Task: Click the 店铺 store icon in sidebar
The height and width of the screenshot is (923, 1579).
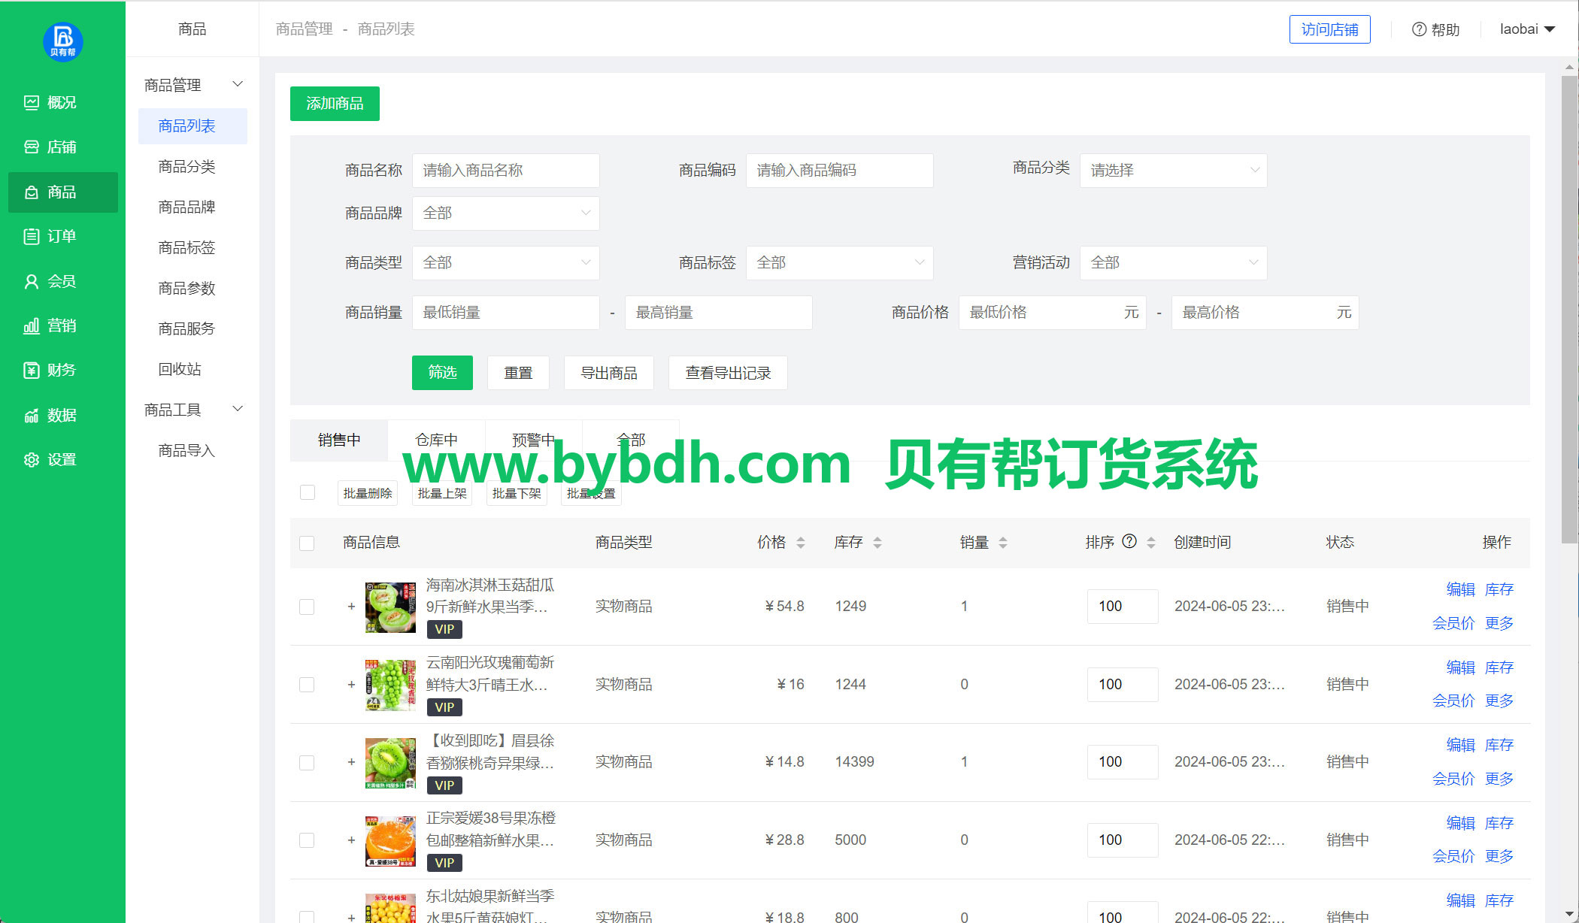Action: pos(32,147)
